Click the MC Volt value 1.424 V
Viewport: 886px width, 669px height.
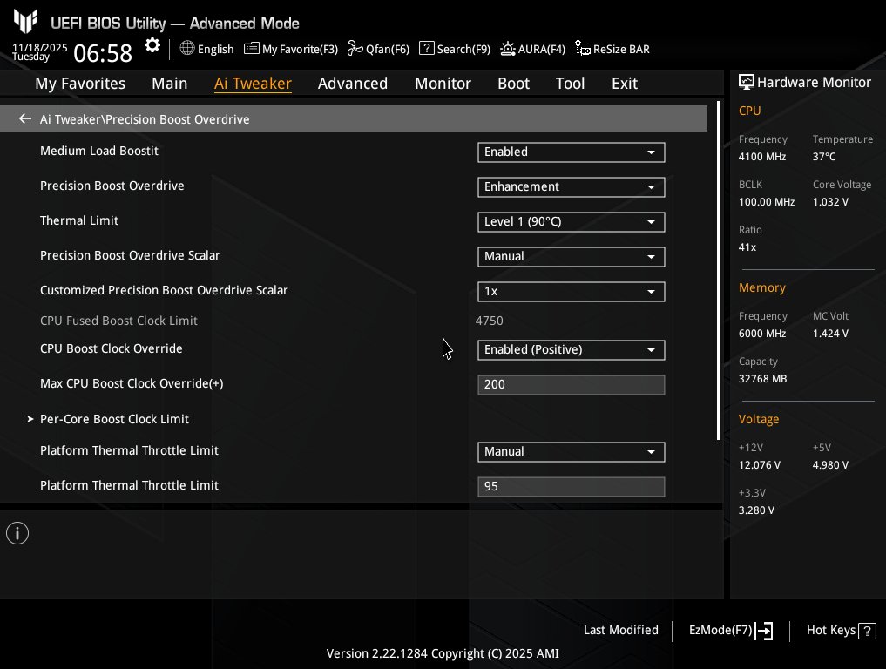click(830, 334)
